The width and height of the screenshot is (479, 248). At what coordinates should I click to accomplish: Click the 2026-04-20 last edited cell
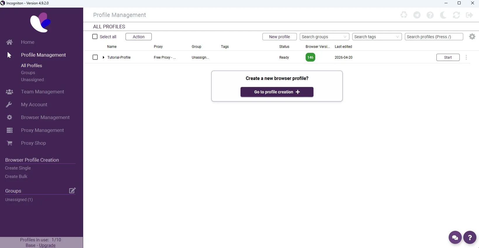[x=344, y=57]
